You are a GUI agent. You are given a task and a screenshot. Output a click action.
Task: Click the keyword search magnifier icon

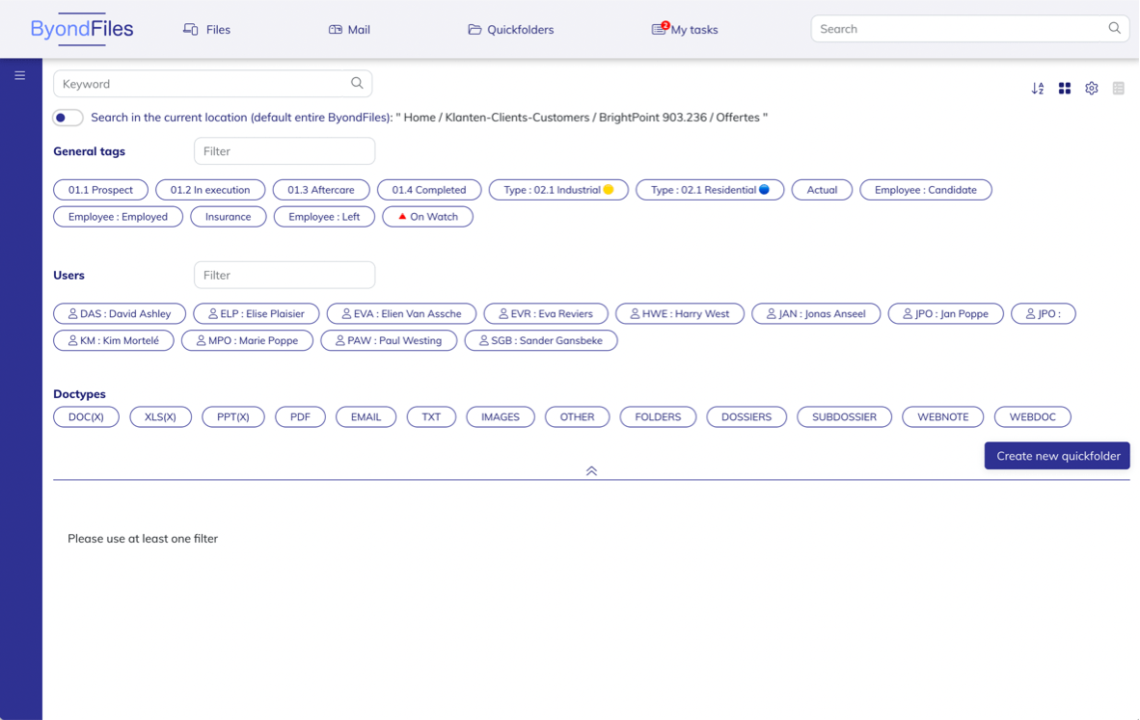point(357,84)
